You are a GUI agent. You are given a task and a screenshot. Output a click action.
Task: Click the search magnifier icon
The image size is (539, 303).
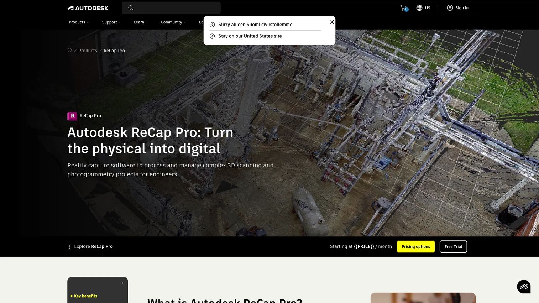point(131,8)
